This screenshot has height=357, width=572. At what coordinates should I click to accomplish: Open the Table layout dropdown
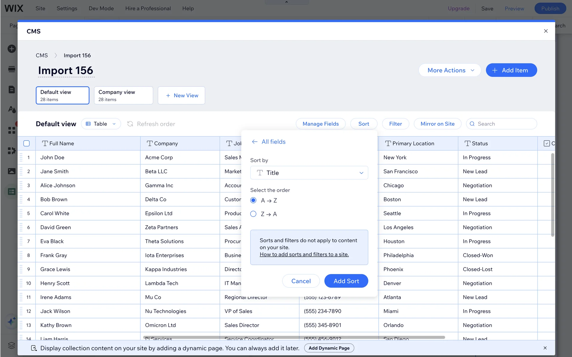pos(101,124)
